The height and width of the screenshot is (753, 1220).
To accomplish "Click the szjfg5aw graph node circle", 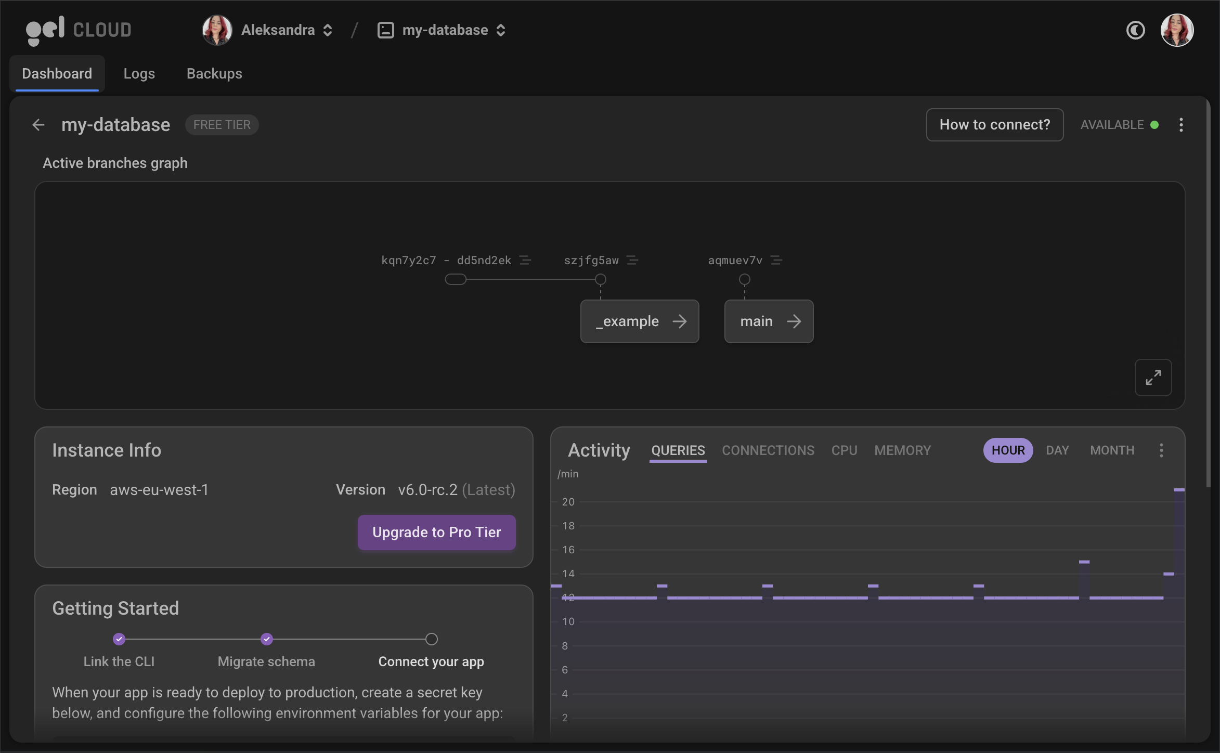I will coord(601,280).
